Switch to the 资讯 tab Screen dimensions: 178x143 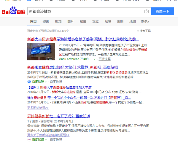click(46, 22)
